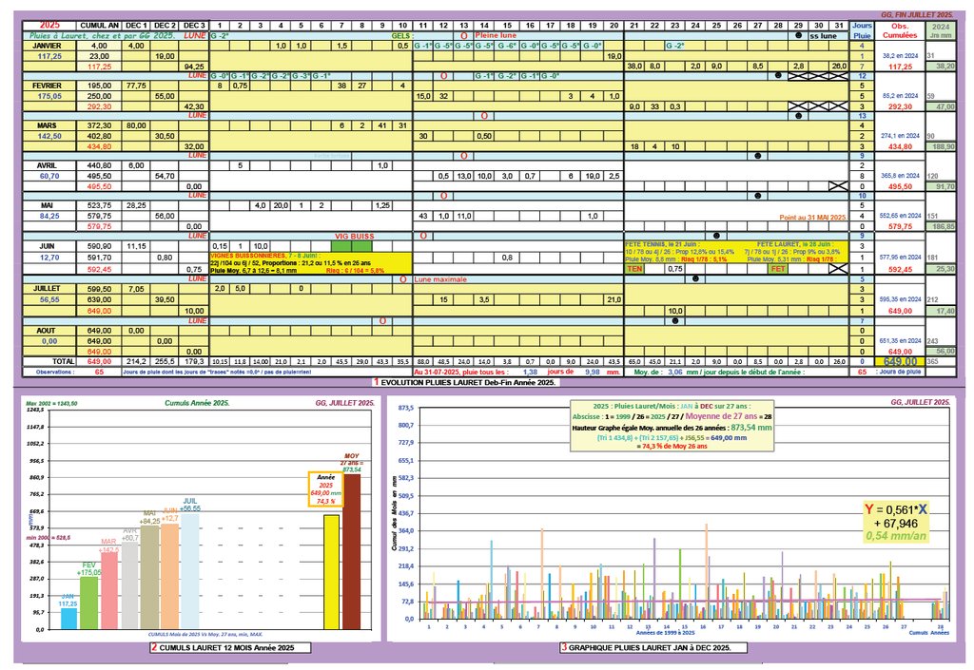Screen dimensions: 974x670
Task: Click the green FEV bar in the cumuls chart
Action: point(88,603)
